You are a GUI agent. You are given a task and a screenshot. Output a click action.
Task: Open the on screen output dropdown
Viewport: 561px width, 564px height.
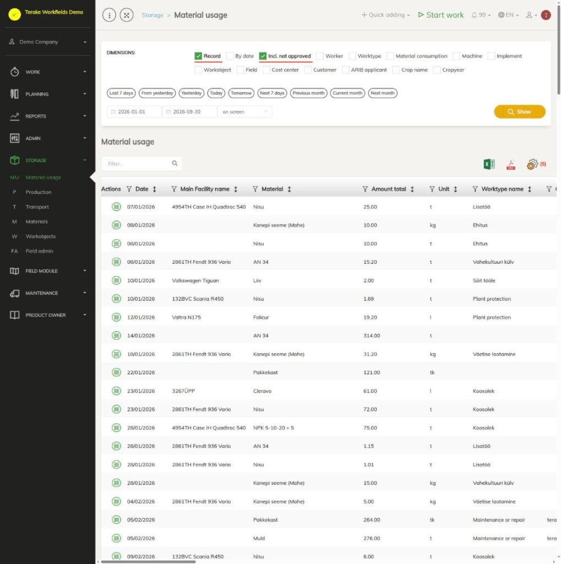(x=245, y=112)
